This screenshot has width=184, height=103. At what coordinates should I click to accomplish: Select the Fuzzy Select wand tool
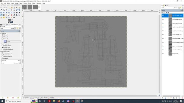[9, 8]
